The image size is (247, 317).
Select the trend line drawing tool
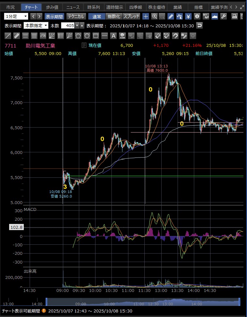(8, 36)
